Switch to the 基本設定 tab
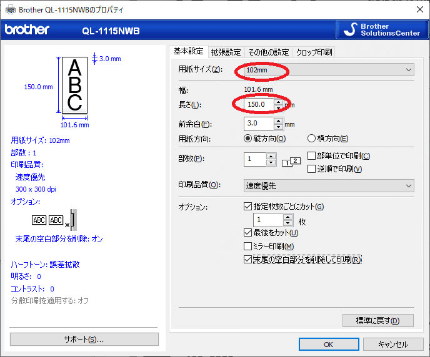430x357 pixels. point(188,51)
